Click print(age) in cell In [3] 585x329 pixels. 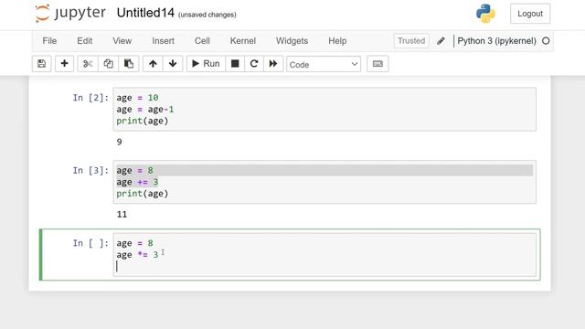click(x=143, y=194)
